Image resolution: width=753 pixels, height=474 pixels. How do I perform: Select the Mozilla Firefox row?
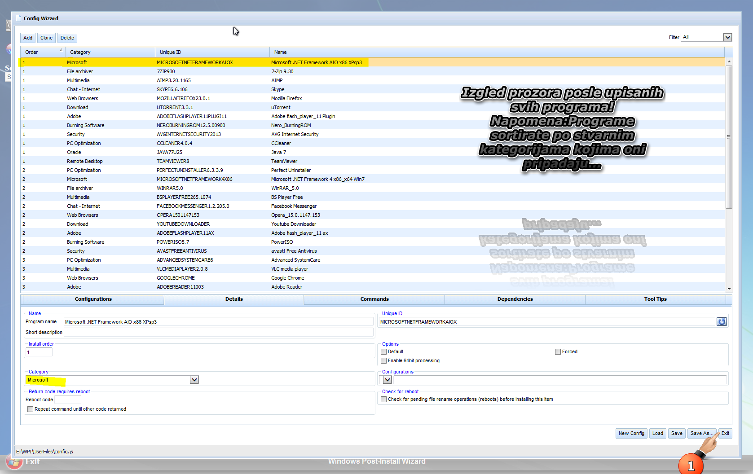click(x=373, y=98)
